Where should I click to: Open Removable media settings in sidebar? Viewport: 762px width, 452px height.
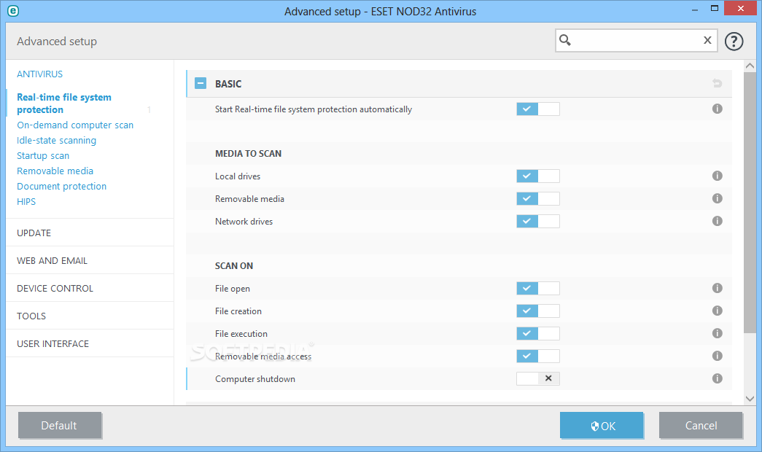point(55,171)
